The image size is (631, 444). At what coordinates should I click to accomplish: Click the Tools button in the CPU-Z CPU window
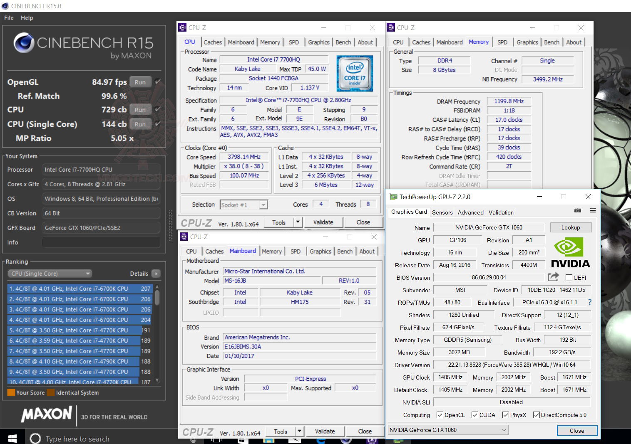(279, 222)
